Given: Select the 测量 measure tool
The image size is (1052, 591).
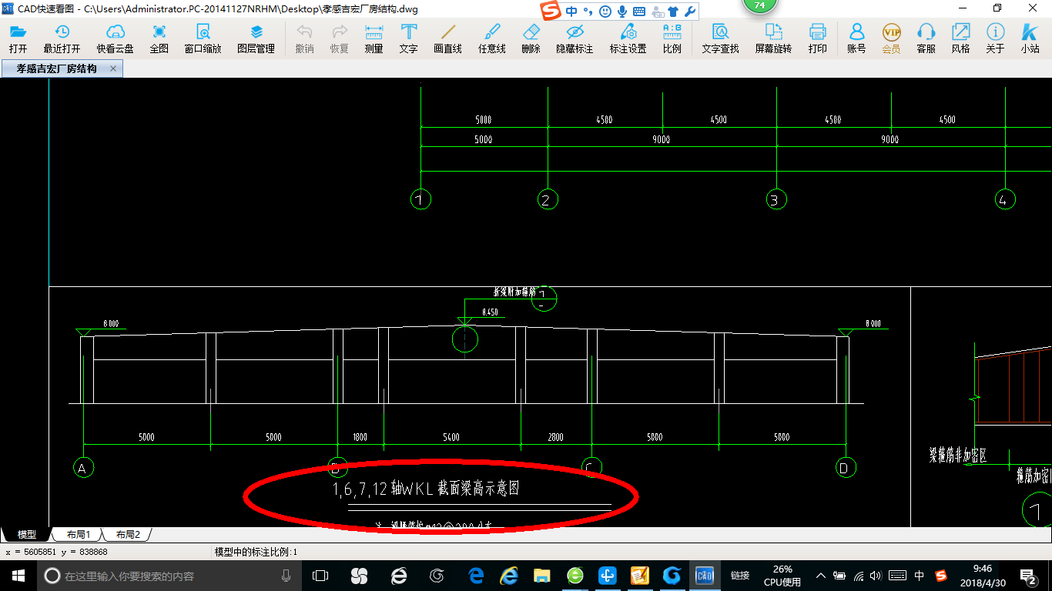Looking at the screenshot, I should click(374, 38).
